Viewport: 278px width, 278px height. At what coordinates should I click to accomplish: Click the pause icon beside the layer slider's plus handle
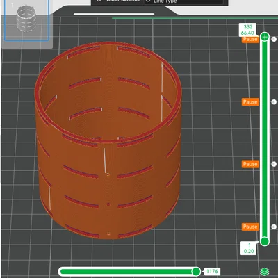click(x=274, y=39)
